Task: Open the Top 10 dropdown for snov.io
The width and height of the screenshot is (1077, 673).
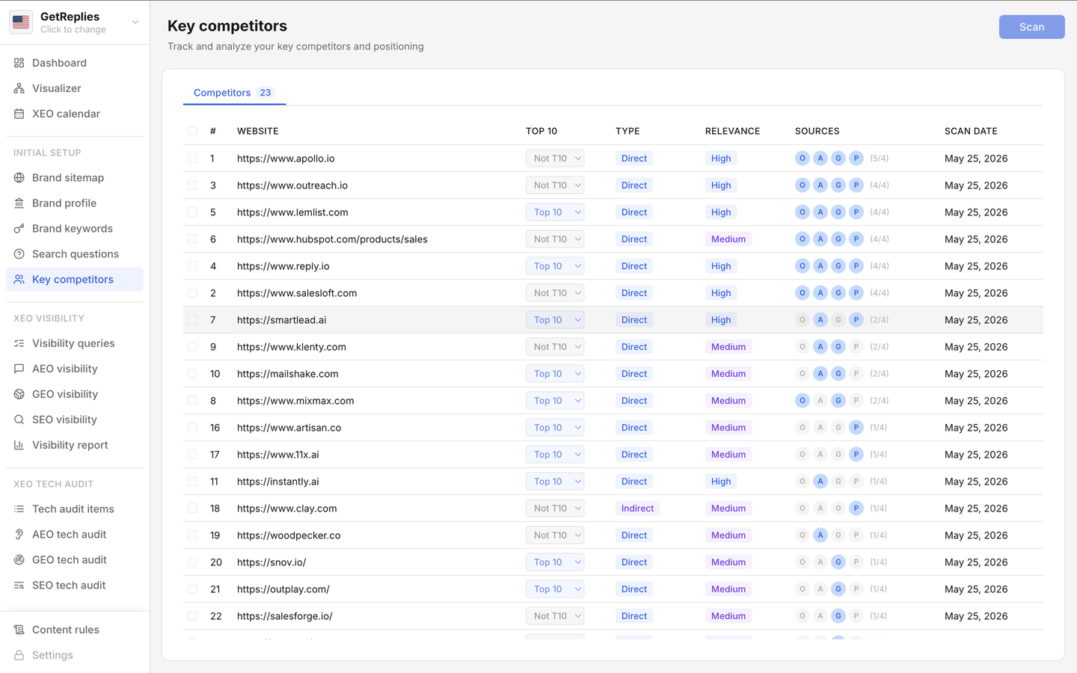Action: pyautogui.click(x=555, y=562)
